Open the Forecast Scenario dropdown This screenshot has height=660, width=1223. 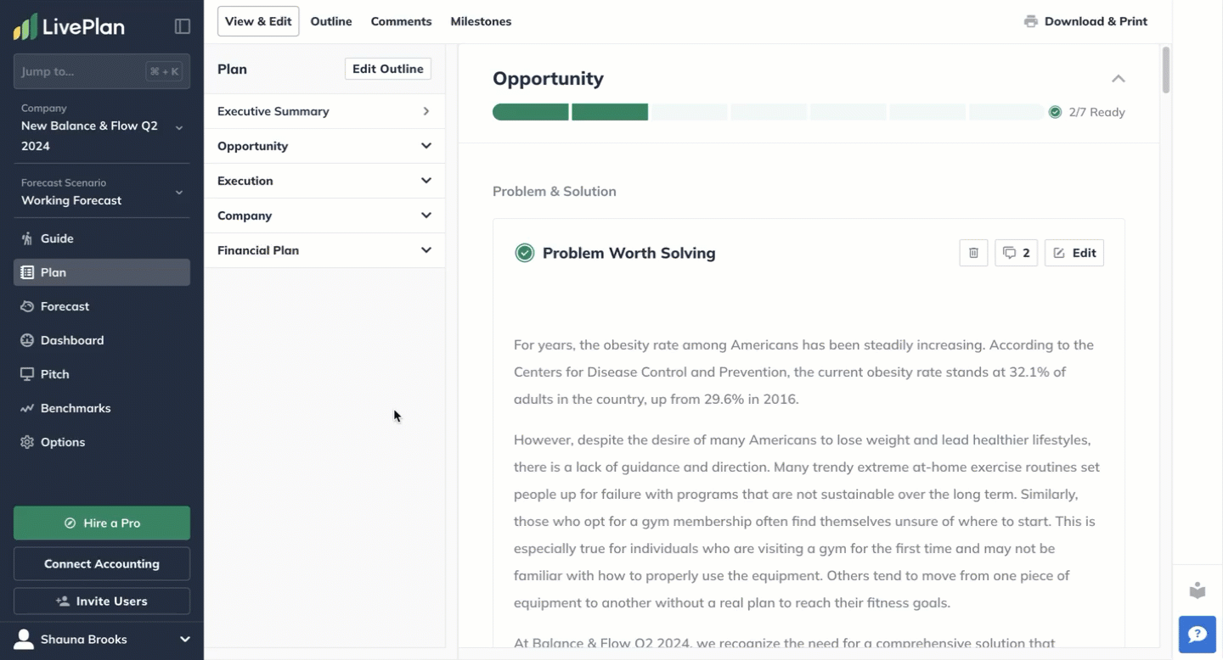click(x=179, y=193)
